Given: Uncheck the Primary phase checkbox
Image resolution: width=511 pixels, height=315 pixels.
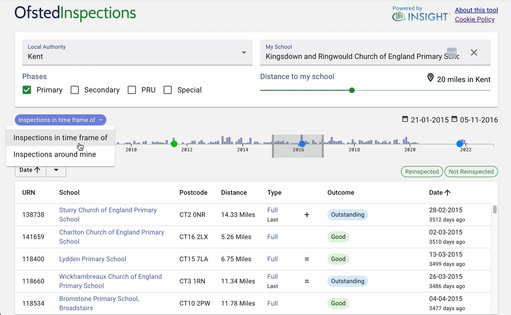Looking at the screenshot, I should tap(27, 90).
